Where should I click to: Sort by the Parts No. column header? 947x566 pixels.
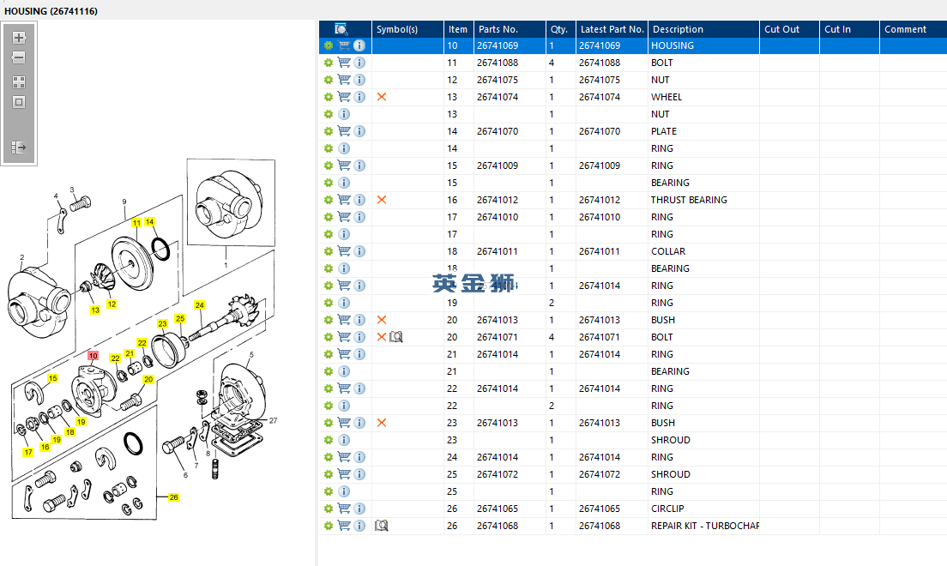point(510,29)
